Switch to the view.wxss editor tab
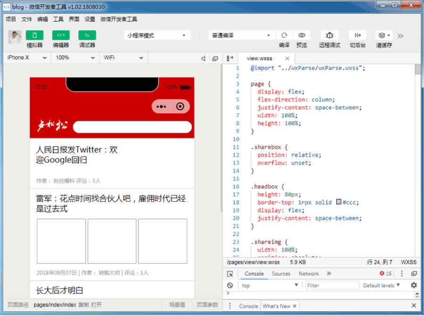Viewport: 424px width, 316px height. (x=259, y=58)
